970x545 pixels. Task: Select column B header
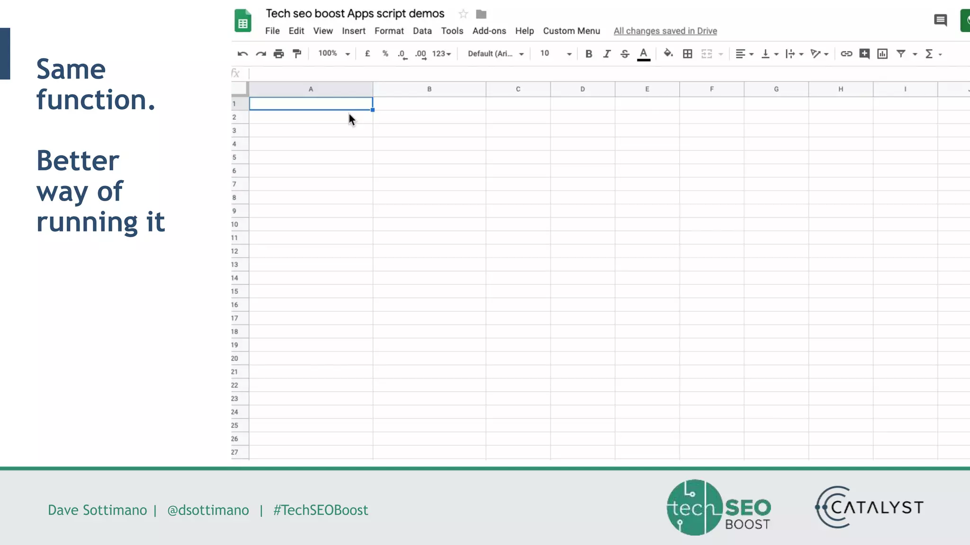coord(429,89)
